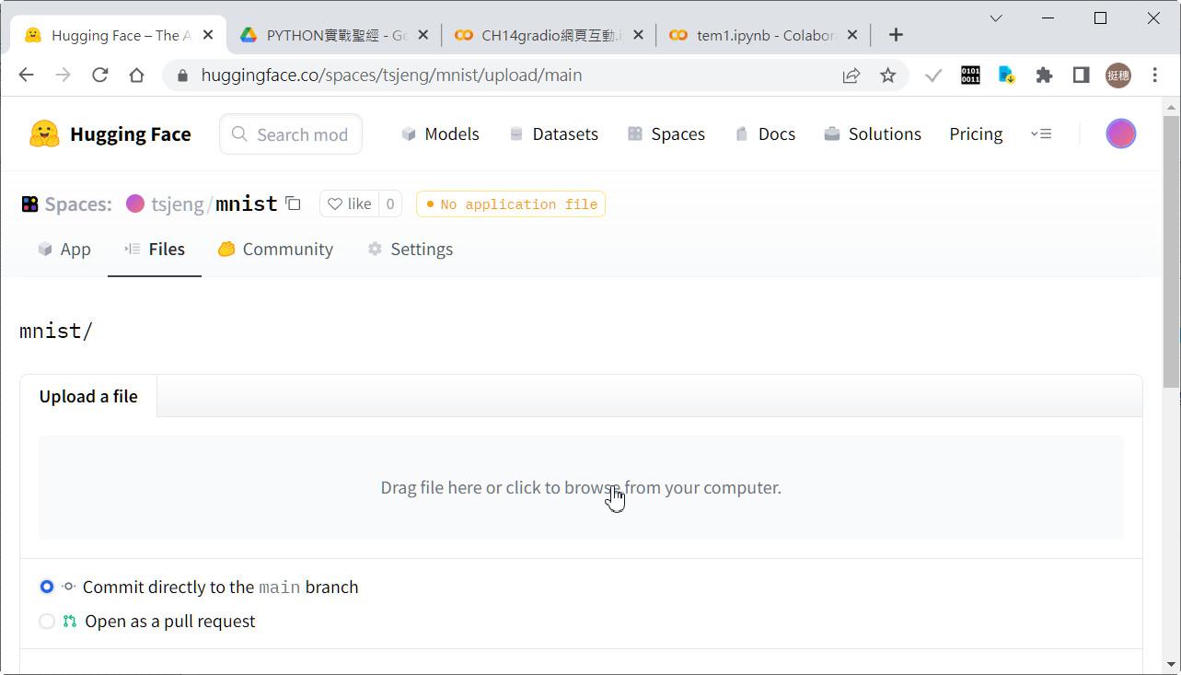Go to Spaces in the navigation
The width and height of the screenshot is (1181, 675).
[666, 134]
